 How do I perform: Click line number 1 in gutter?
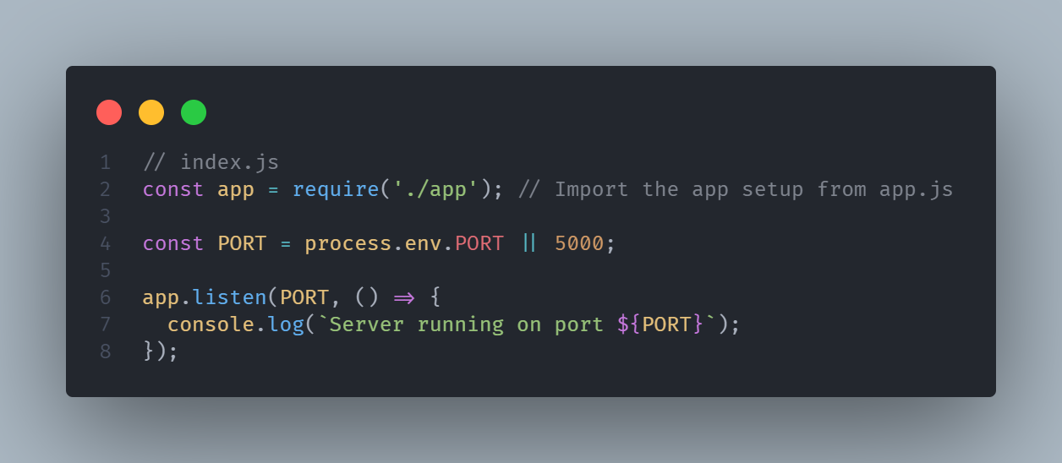(x=105, y=162)
